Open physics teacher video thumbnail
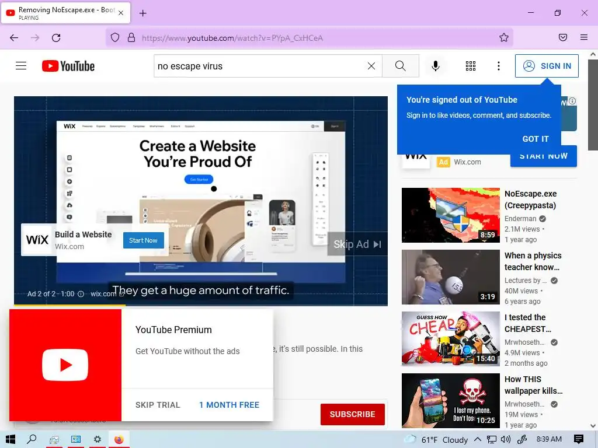The height and width of the screenshot is (448, 598). click(450, 277)
